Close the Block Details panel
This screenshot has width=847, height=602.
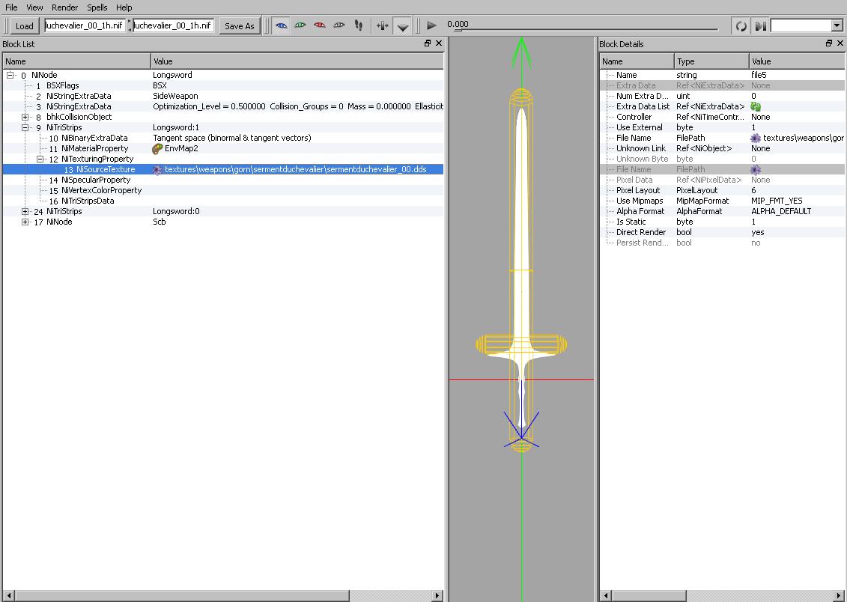[x=840, y=43]
